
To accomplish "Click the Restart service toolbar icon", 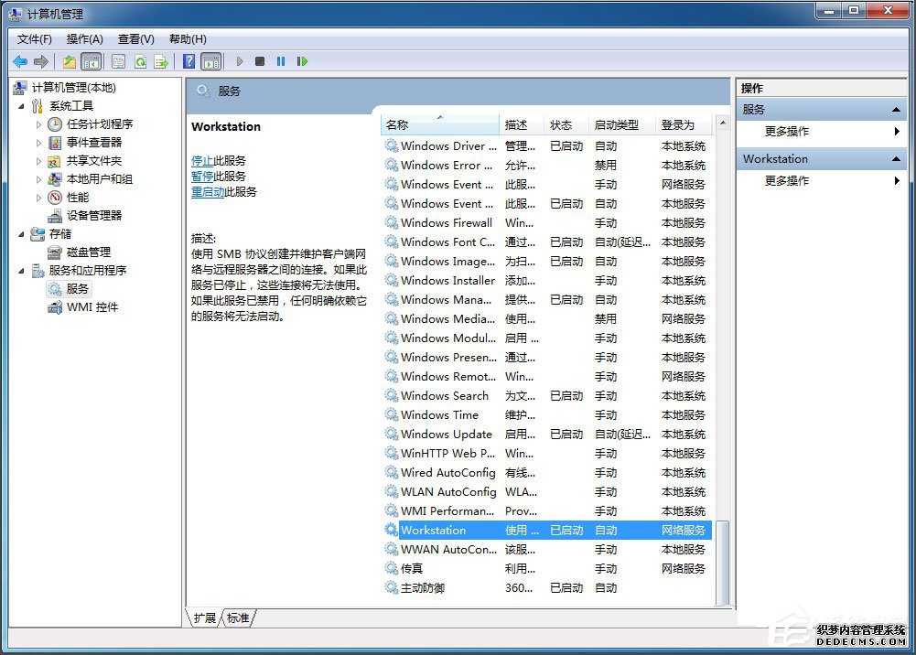I will pos(302,61).
